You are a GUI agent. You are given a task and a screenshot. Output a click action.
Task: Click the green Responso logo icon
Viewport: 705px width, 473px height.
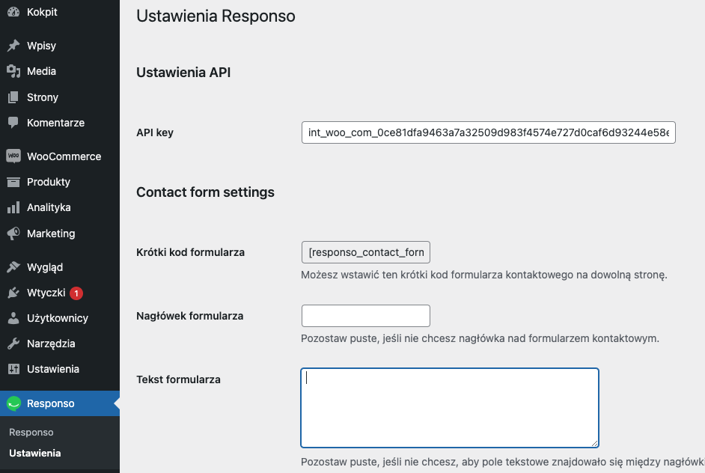(14, 403)
